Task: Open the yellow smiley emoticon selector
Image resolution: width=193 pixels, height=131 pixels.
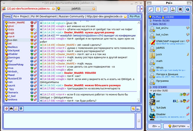Action: pos(133,109)
